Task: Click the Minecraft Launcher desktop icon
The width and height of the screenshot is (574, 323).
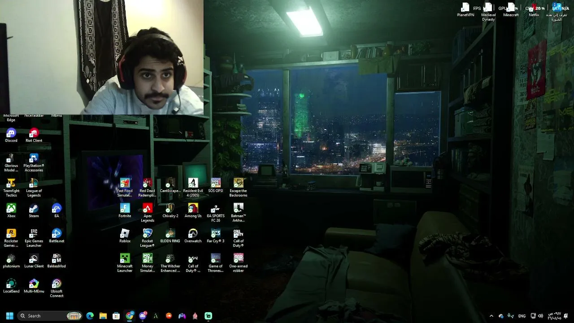Action: (125, 263)
